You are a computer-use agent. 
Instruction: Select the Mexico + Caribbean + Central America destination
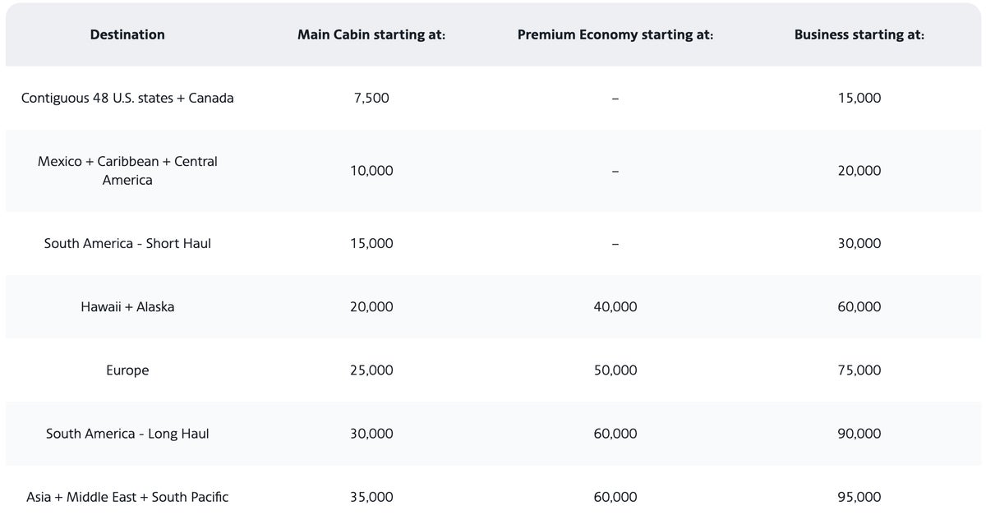point(127,171)
